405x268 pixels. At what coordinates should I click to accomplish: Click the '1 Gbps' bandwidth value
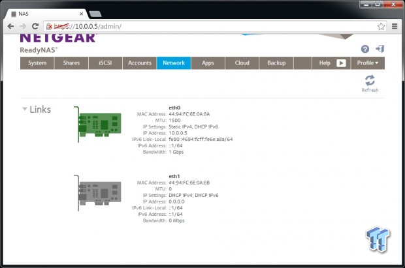[x=176, y=152]
